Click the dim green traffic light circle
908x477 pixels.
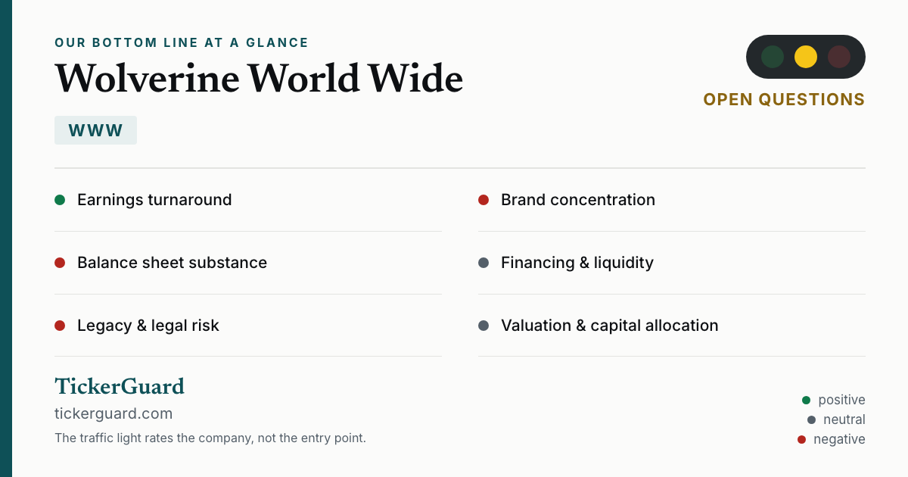[773, 57]
